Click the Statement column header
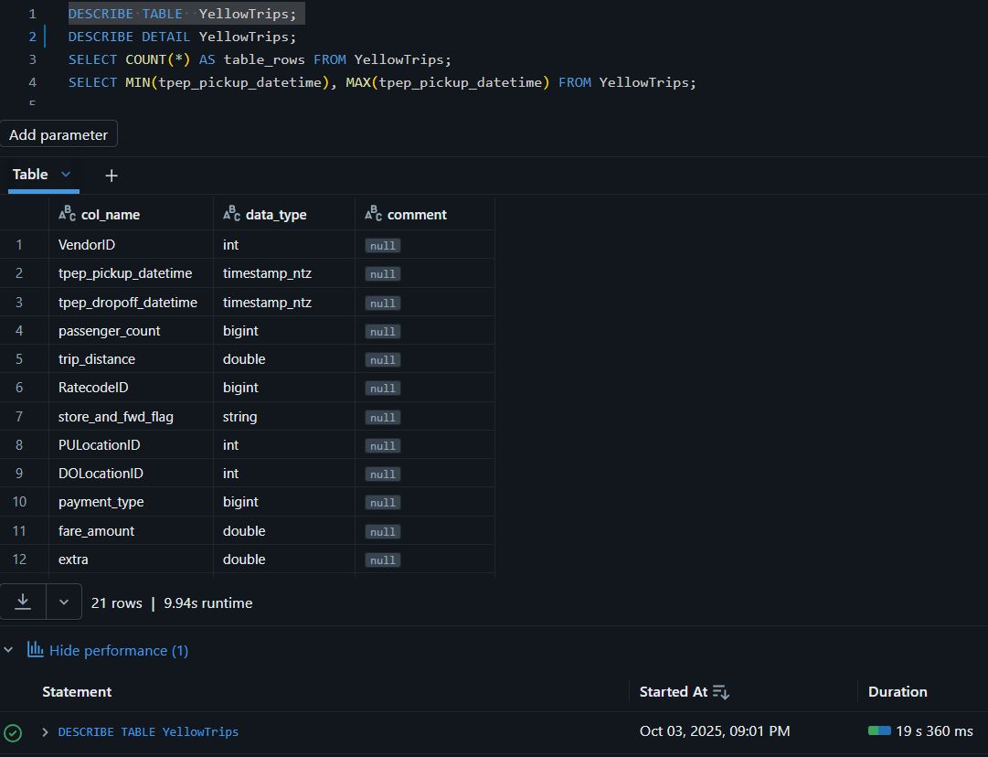Screen dimensions: 988x757 click(x=77, y=692)
